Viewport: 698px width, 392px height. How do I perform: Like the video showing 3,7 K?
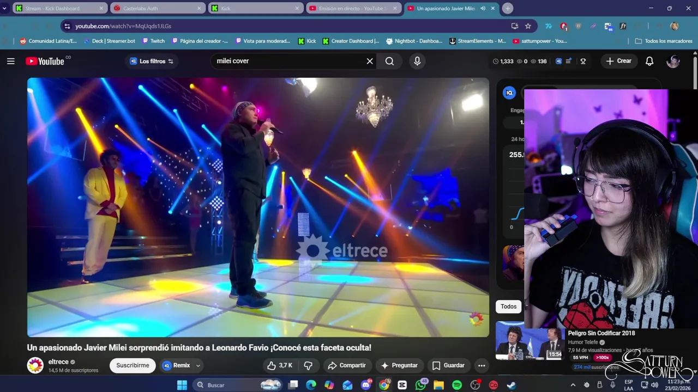tap(280, 365)
